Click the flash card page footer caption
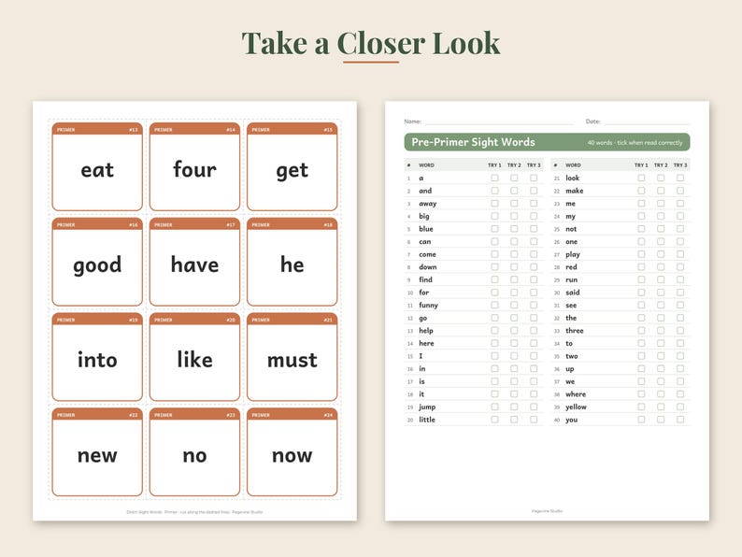 tap(194, 512)
